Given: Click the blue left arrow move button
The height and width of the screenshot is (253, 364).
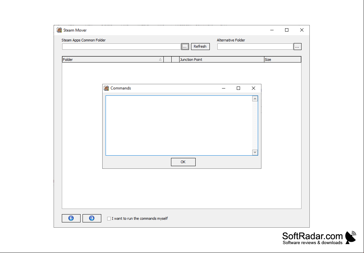Looking at the screenshot, I should click(71, 218).
